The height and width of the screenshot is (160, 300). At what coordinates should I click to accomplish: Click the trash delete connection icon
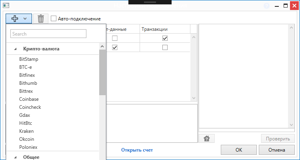pyautogui.click(x=41, y=19)
